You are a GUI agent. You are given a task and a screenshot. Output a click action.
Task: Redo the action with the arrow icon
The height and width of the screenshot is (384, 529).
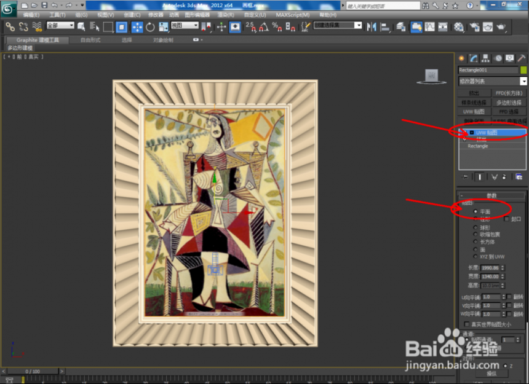[69, 5]
